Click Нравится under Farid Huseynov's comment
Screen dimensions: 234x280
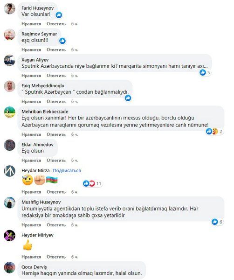coord(31,24)
